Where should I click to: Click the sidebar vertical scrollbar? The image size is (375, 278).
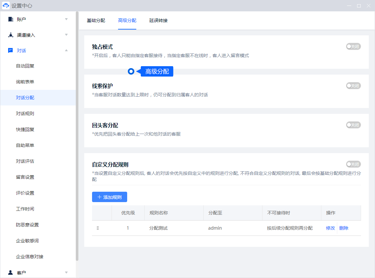click(x=77, y=136)
